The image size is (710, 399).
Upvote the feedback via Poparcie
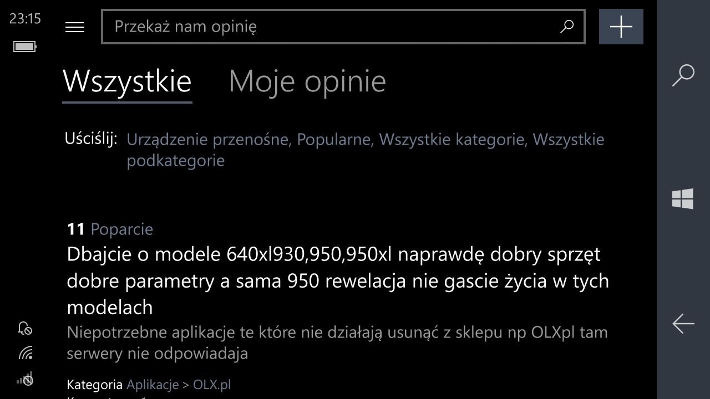point(121,229)
